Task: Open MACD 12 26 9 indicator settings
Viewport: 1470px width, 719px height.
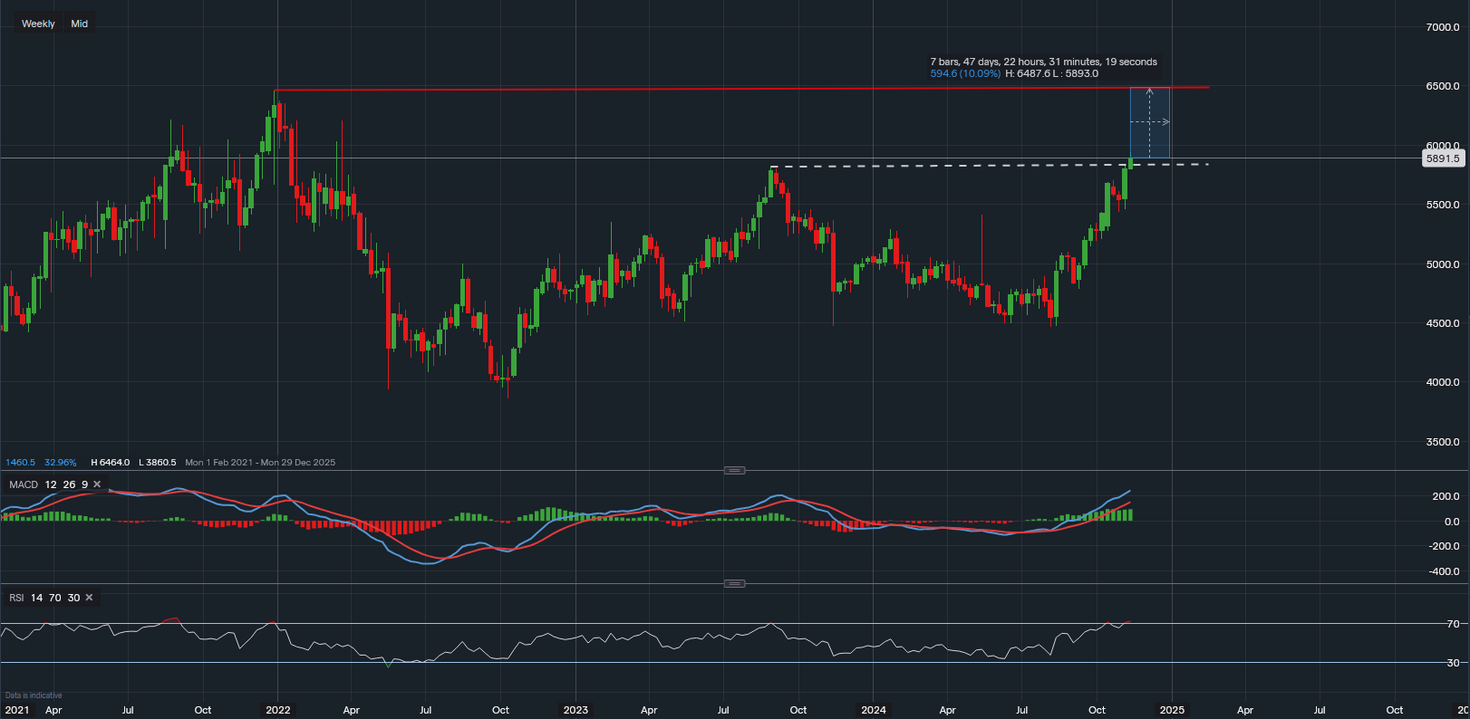Action: click(48, 484)
